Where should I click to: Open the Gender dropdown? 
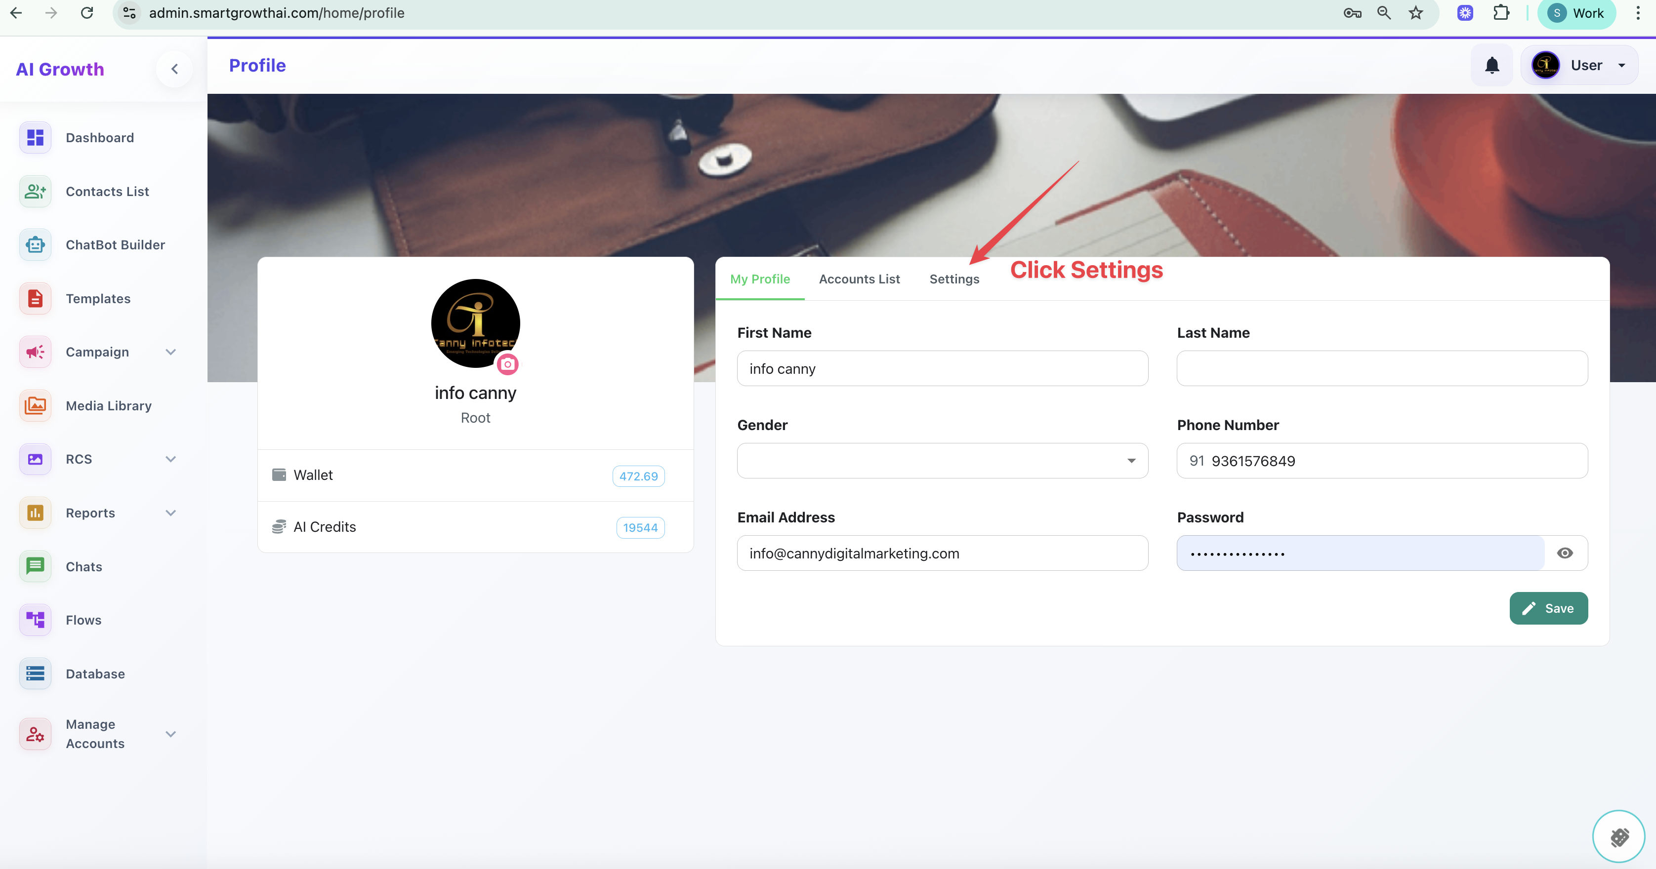[942, 461]
